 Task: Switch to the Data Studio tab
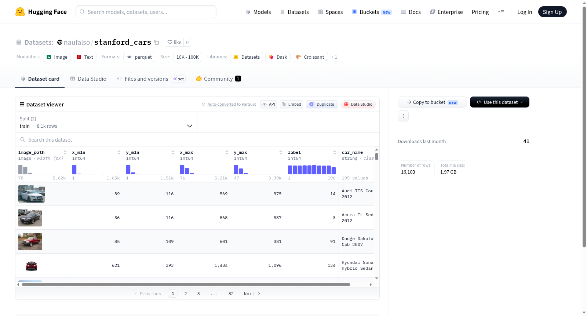tap(88, 79)
